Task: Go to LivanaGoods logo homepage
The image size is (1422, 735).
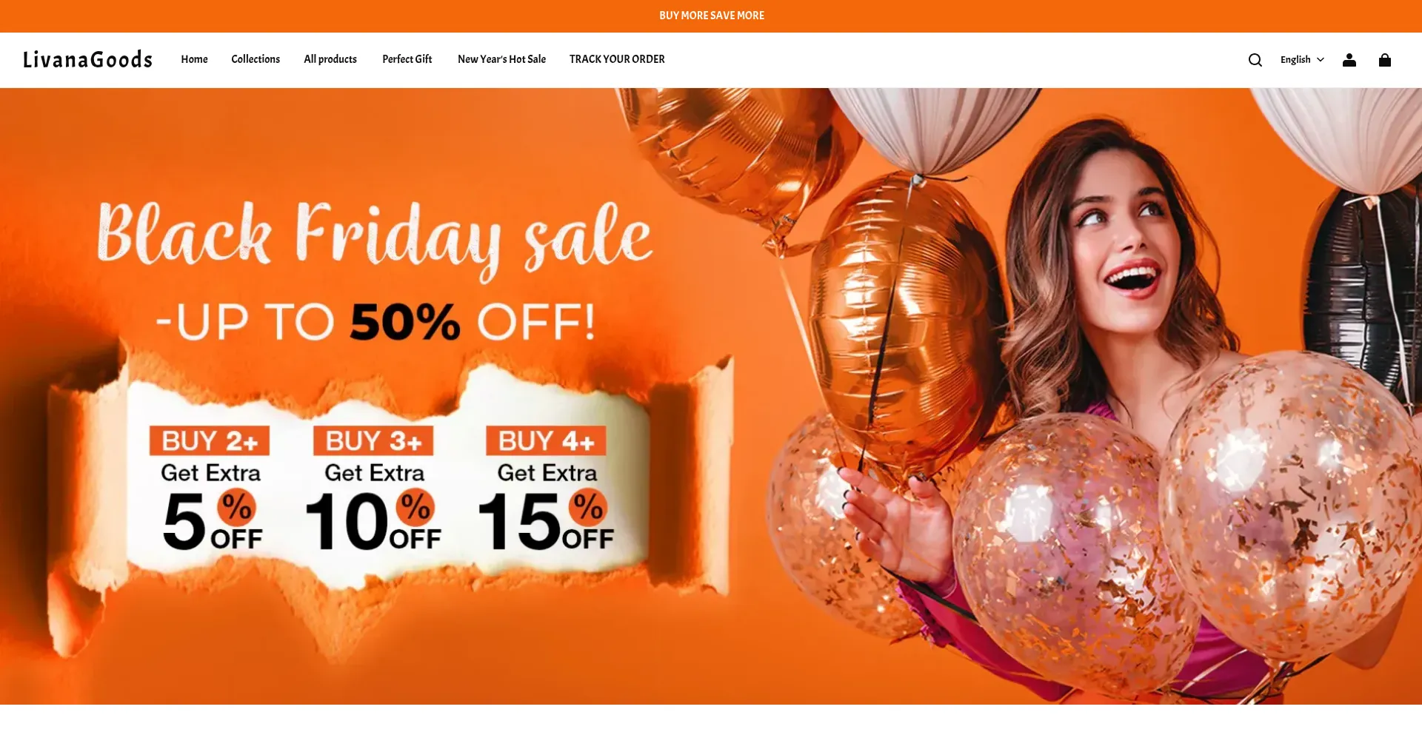Action: tap(87, 59)
